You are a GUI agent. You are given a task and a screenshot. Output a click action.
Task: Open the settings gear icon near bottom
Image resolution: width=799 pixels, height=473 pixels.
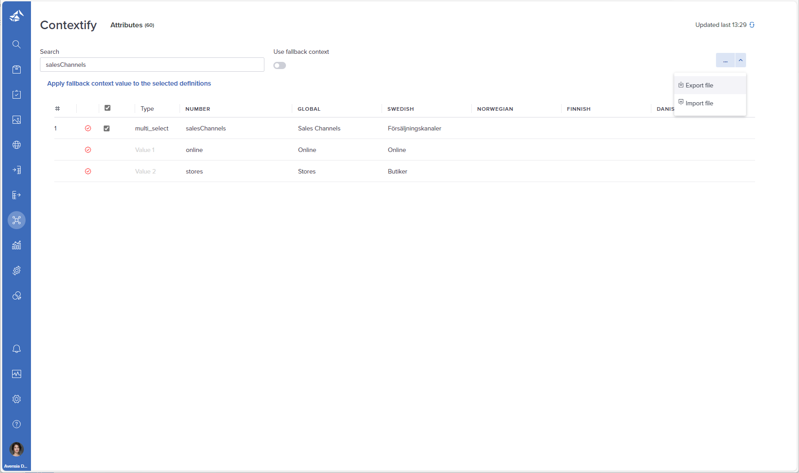pos(17,399)
